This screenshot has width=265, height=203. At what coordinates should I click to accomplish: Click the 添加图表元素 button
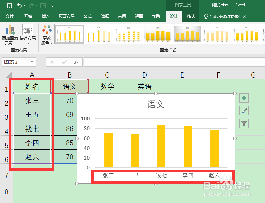[10, 35]
